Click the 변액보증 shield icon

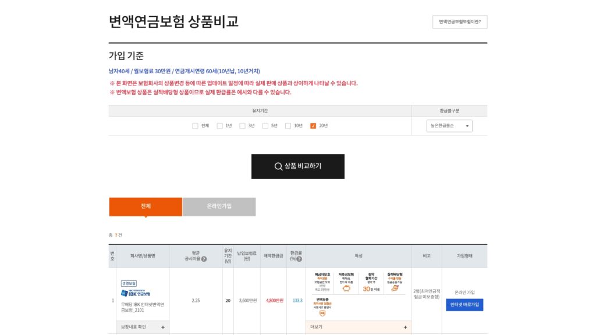[x=322, y=312]
